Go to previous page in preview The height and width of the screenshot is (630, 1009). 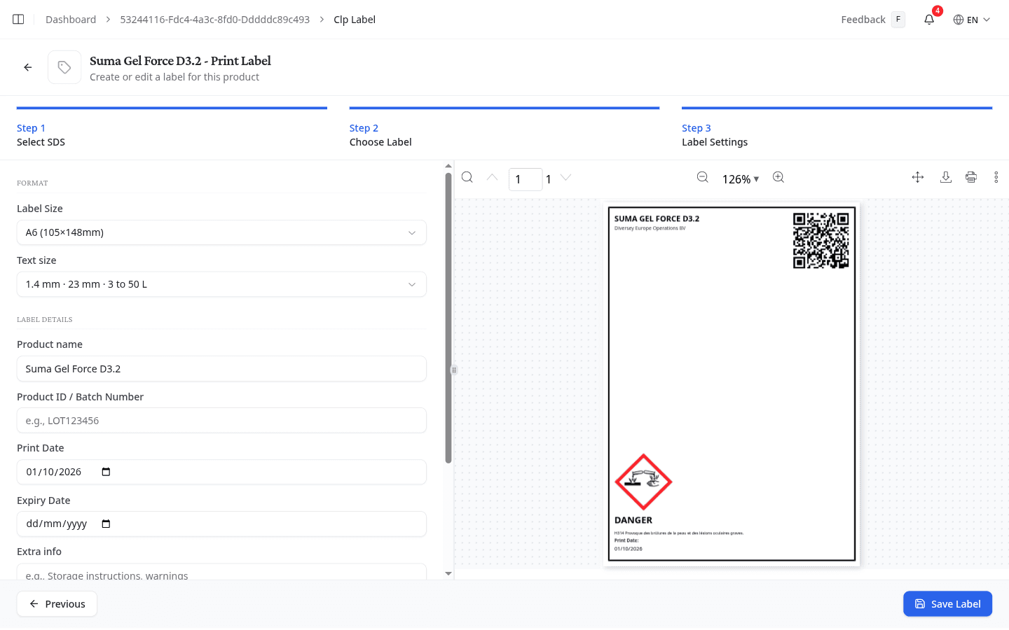[x=493, y=178]
